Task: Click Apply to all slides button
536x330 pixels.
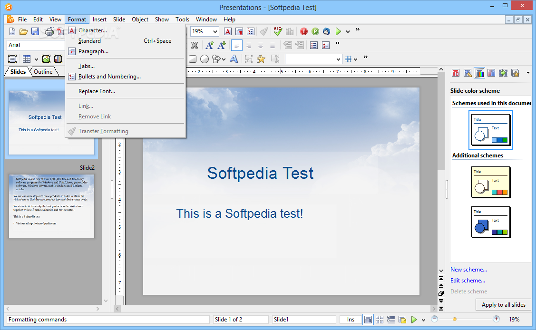Action: (504, 305)
